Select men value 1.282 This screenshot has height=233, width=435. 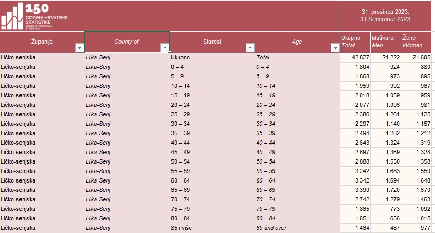[x=386, y=133]
